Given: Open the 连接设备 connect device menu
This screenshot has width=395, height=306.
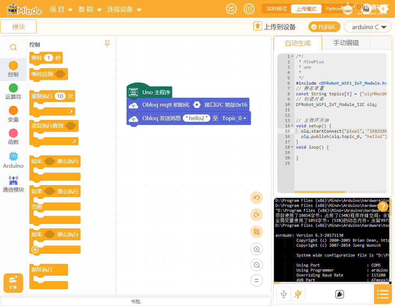Looking at the screenshot, I should (x=124, y=10).
